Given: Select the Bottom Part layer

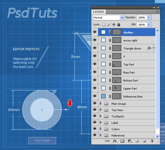Looking at the screenshot, I should [127, 80].
